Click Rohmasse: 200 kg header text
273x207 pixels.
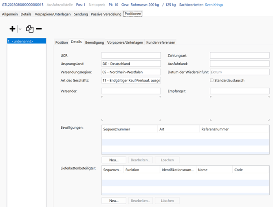145,5
